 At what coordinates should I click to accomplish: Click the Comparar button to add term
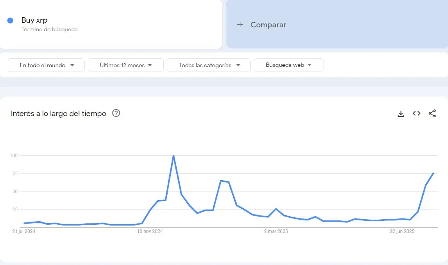[x=337, y=24]
